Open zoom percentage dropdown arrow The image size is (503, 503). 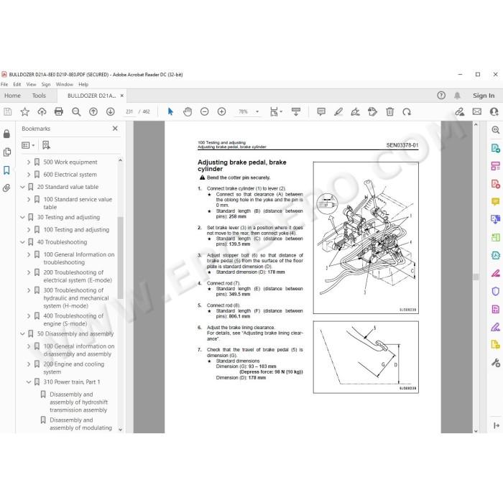click(257, 111)
